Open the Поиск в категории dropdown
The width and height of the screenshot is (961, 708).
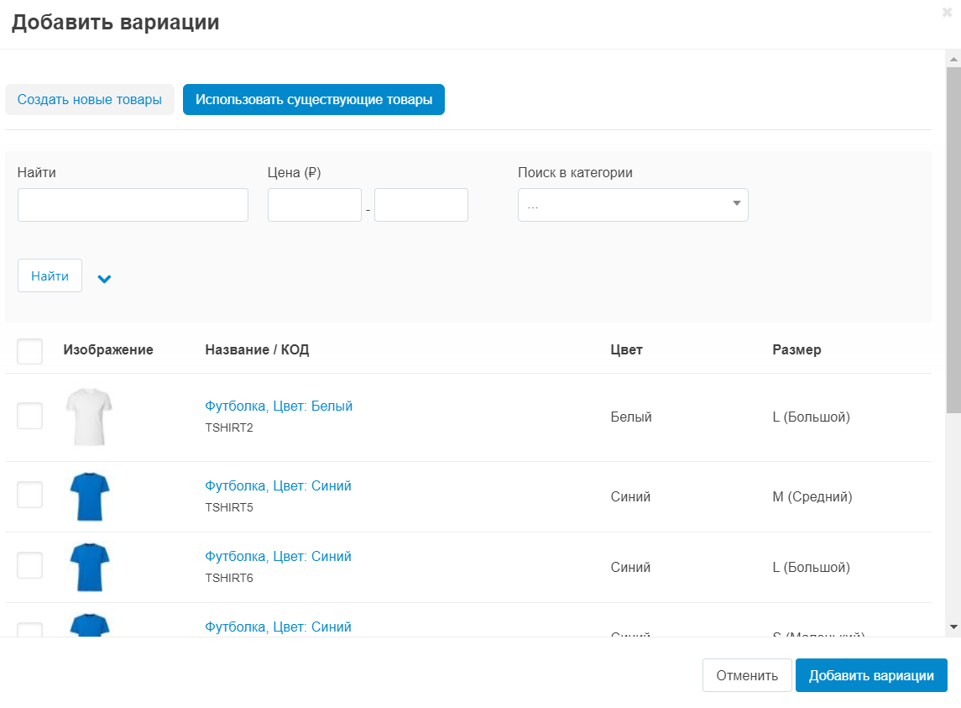(x=633, y=204)
